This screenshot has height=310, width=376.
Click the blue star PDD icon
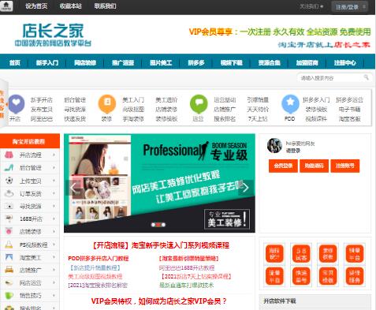click(x=290, y=103)
